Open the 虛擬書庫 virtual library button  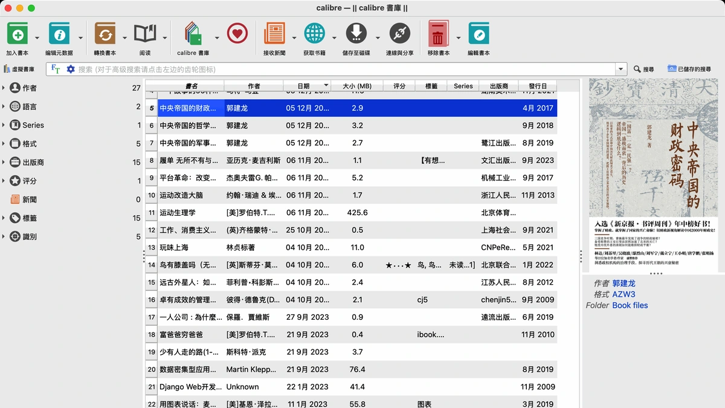coord(19,69)
